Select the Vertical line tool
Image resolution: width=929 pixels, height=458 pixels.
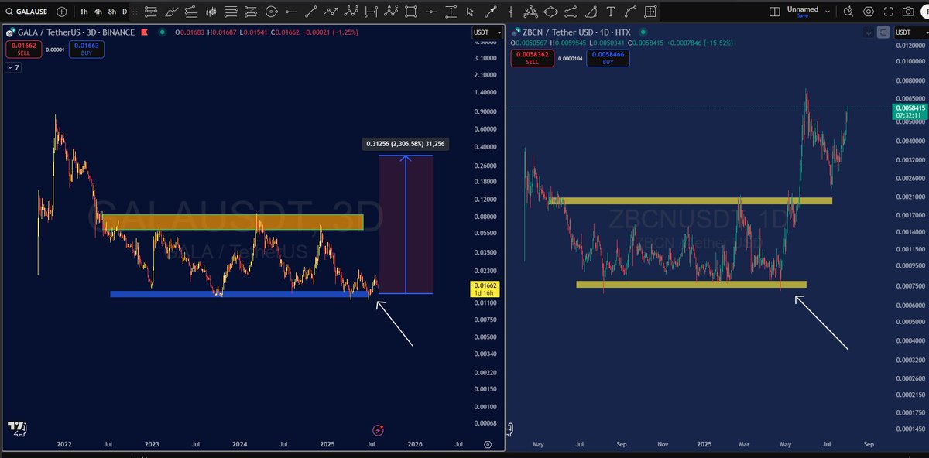(511, 12)
